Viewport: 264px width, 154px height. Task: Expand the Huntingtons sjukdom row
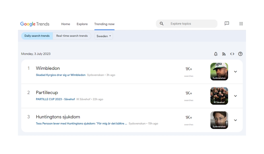pyautogui.click(x=235, y=120)
